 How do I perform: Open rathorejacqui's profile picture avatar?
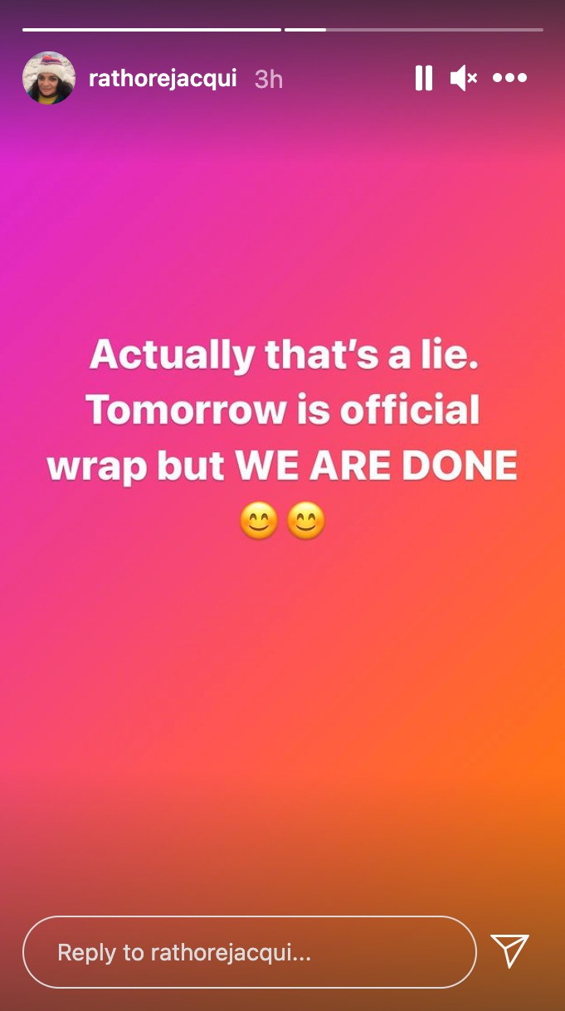click(49, 78)
